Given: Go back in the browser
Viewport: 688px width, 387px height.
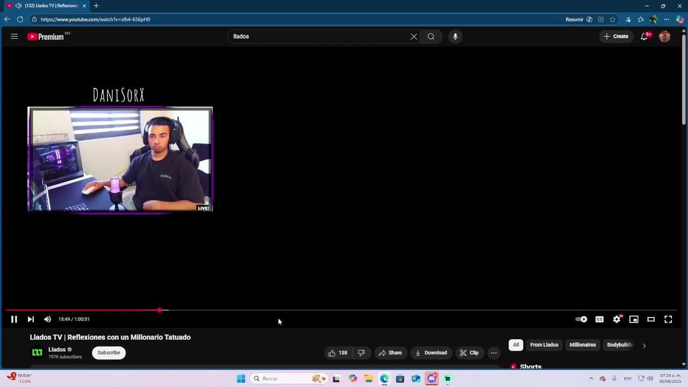Looking at the screenshot, I should pyautogui.click(x=7, y=19).
